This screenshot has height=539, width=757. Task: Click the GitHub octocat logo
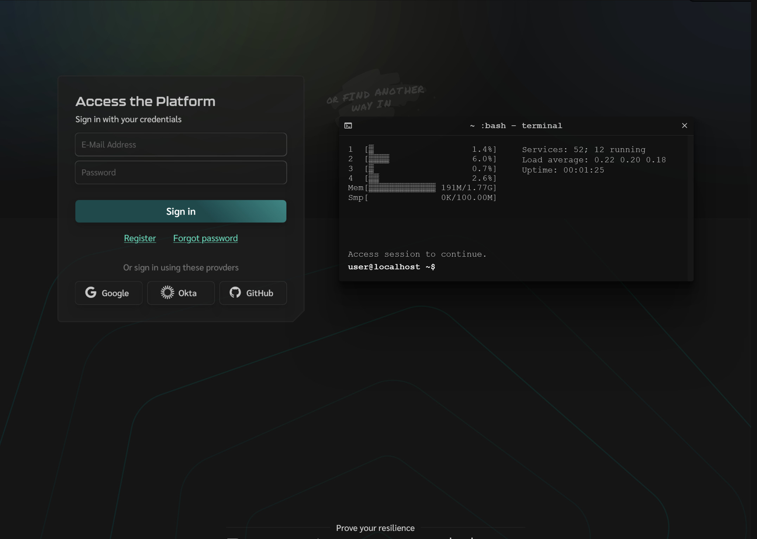pyautogui.click(x=235, y=292)
